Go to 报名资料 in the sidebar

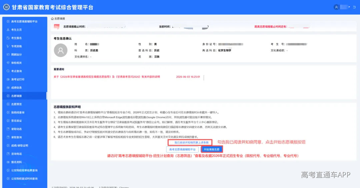[x=25, y=162]
